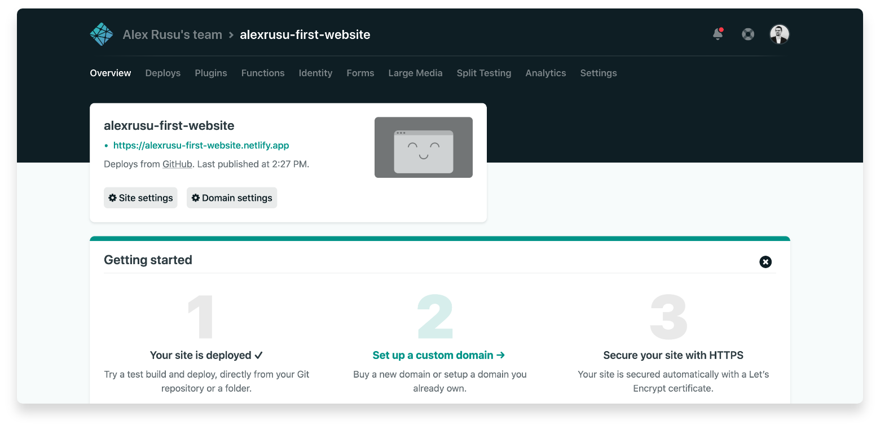Viewport: 880px width, 429px height.
Task: View the Analytics tab
Action: (545, 73)
